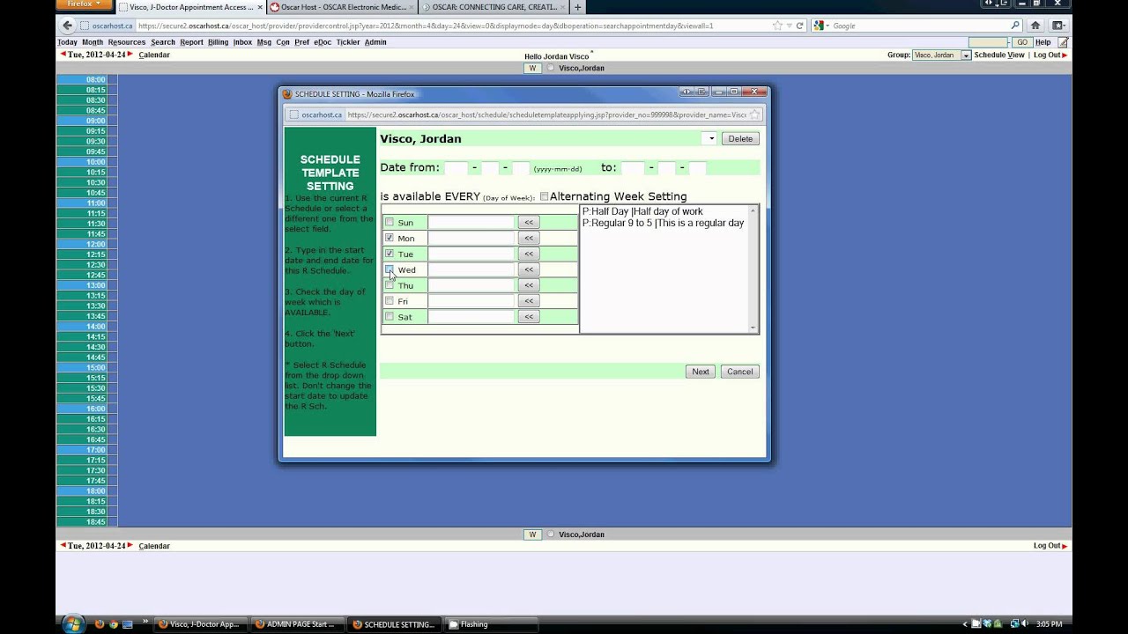Reload the page with refresh icon
The width and height of the screenshot is (1128, 634).
[799, 26]
